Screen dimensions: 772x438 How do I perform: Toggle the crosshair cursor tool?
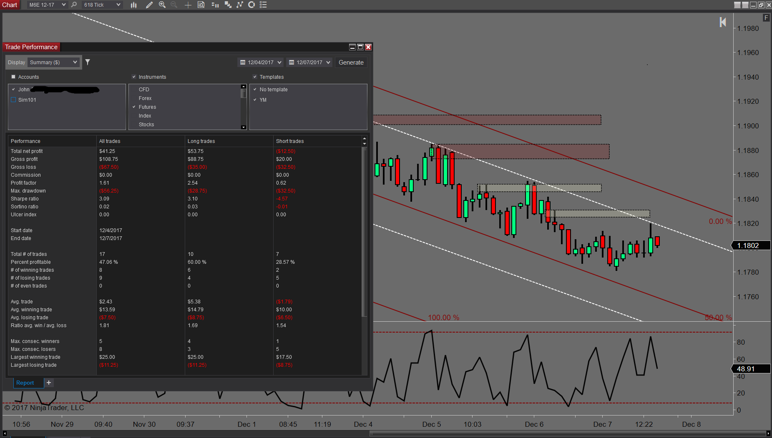pyautogui.click(x=188, y=5)
